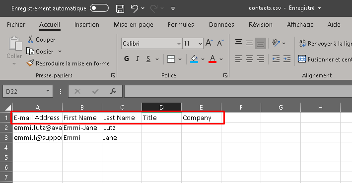Click Fusionner et centrer merge button
This screenshot has height=183, width=352.
pyautogui.click(x=325, y=59)
